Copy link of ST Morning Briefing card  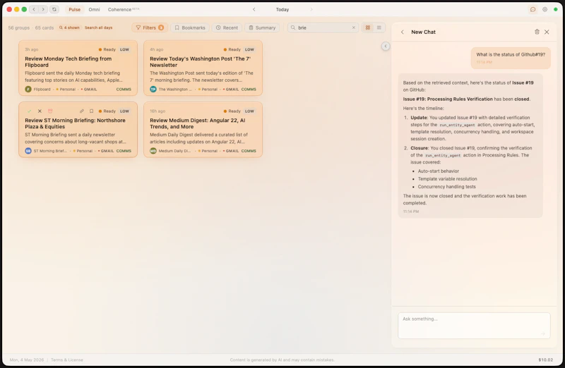[82, 111]
